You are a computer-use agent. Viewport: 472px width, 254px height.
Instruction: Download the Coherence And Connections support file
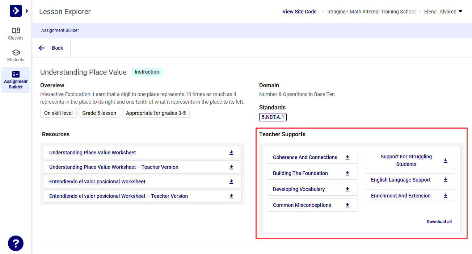click(347, 157)
